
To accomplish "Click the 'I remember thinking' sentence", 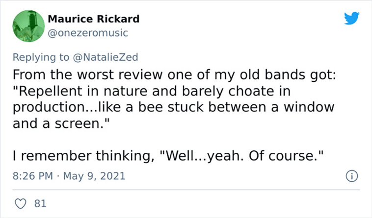I will (x=82, y=156).
